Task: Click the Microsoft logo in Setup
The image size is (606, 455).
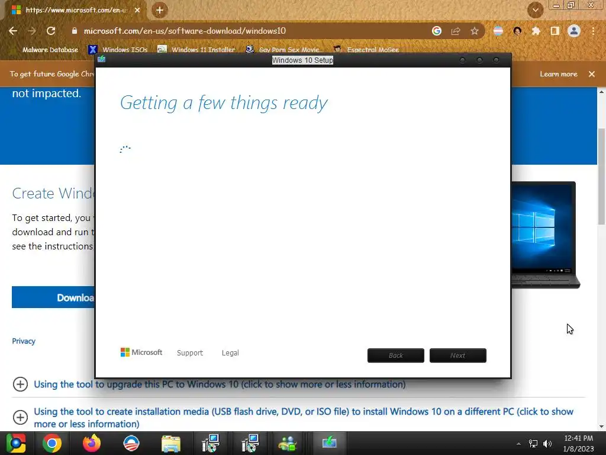Action: pos(141,353)
